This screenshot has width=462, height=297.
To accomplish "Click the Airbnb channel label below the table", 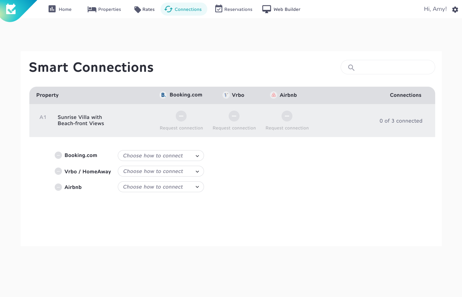I will pyautogui.click(x=73, y=187).
